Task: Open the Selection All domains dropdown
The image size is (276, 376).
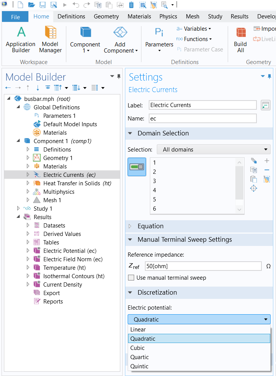Action: click(214, 150)
